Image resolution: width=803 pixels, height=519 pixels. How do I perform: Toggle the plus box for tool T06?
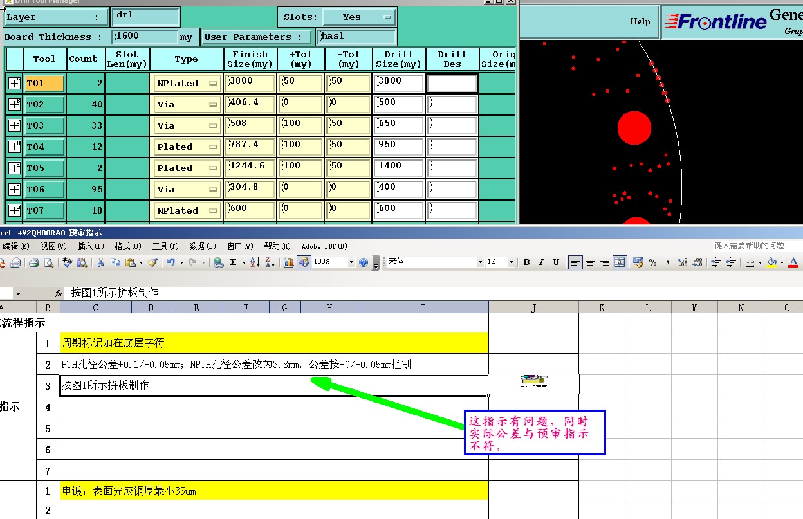(x=14, y=189)
